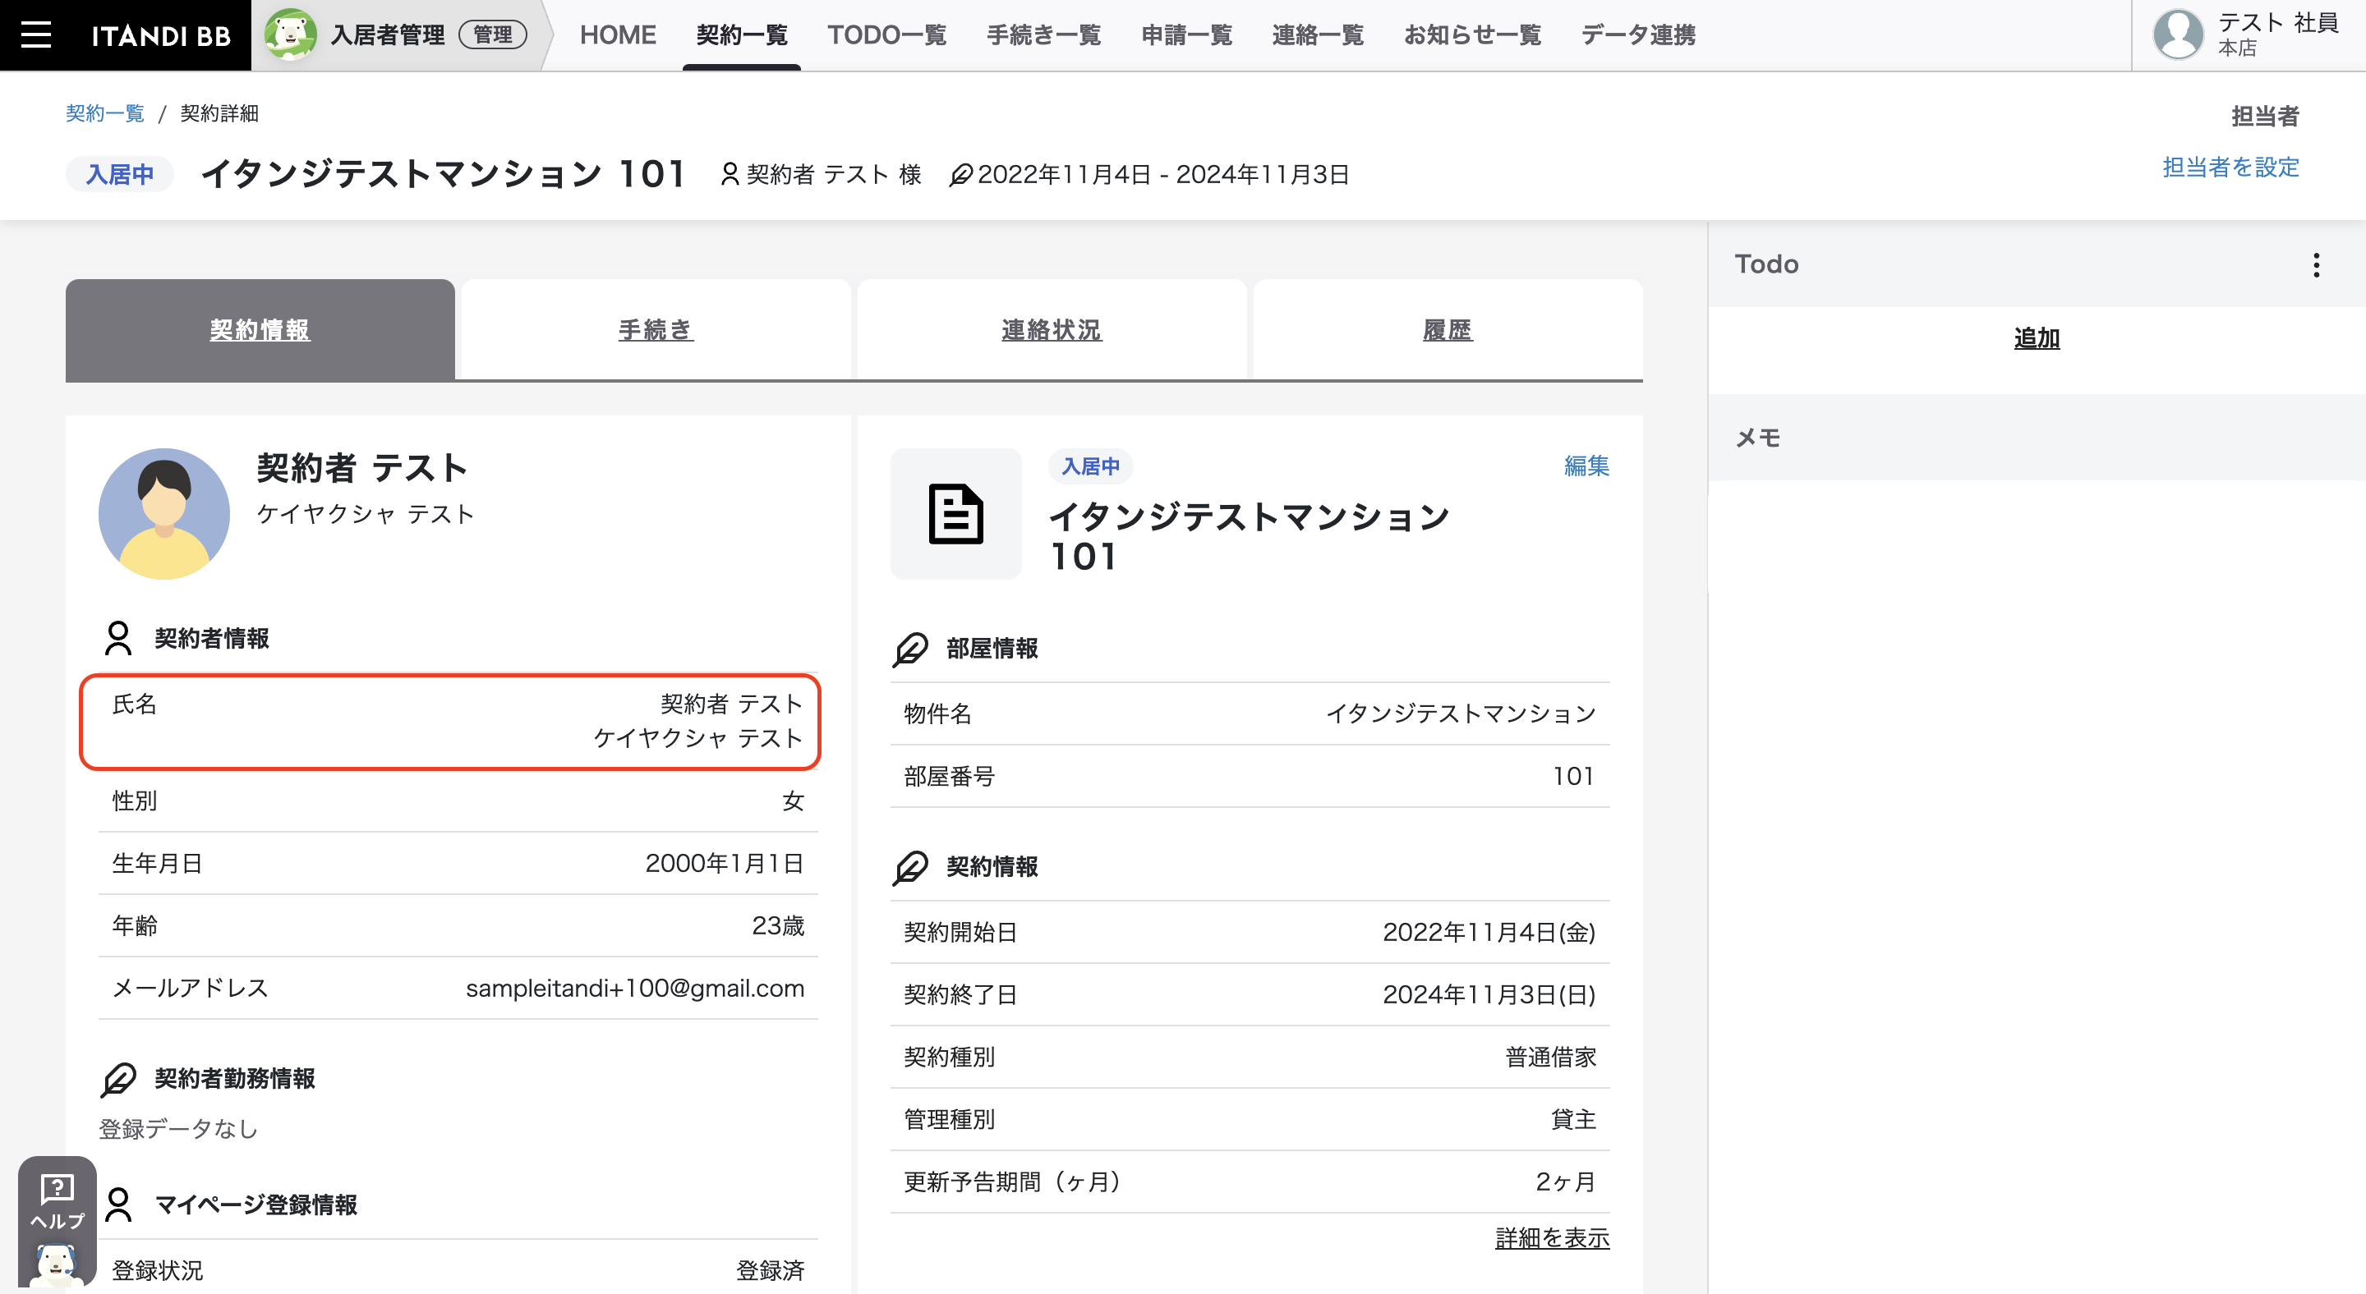Click the feather icon beside 部屋情報
This screenshot has height=1294, width=2366.
[x=910, y=649]
